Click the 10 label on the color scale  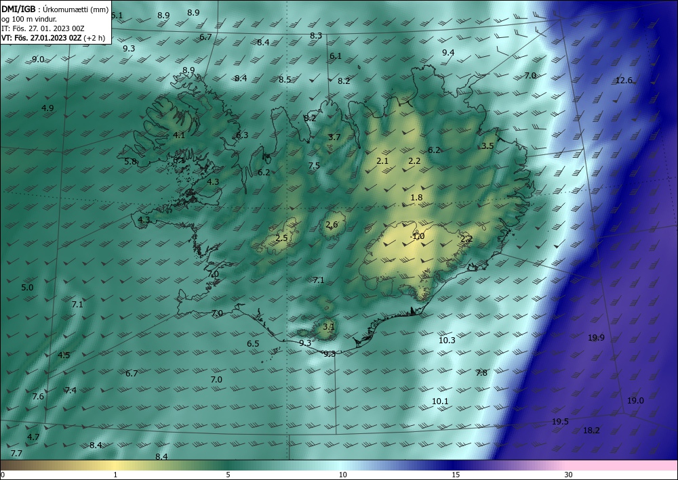pyautogui.click(x=343, y=475)
